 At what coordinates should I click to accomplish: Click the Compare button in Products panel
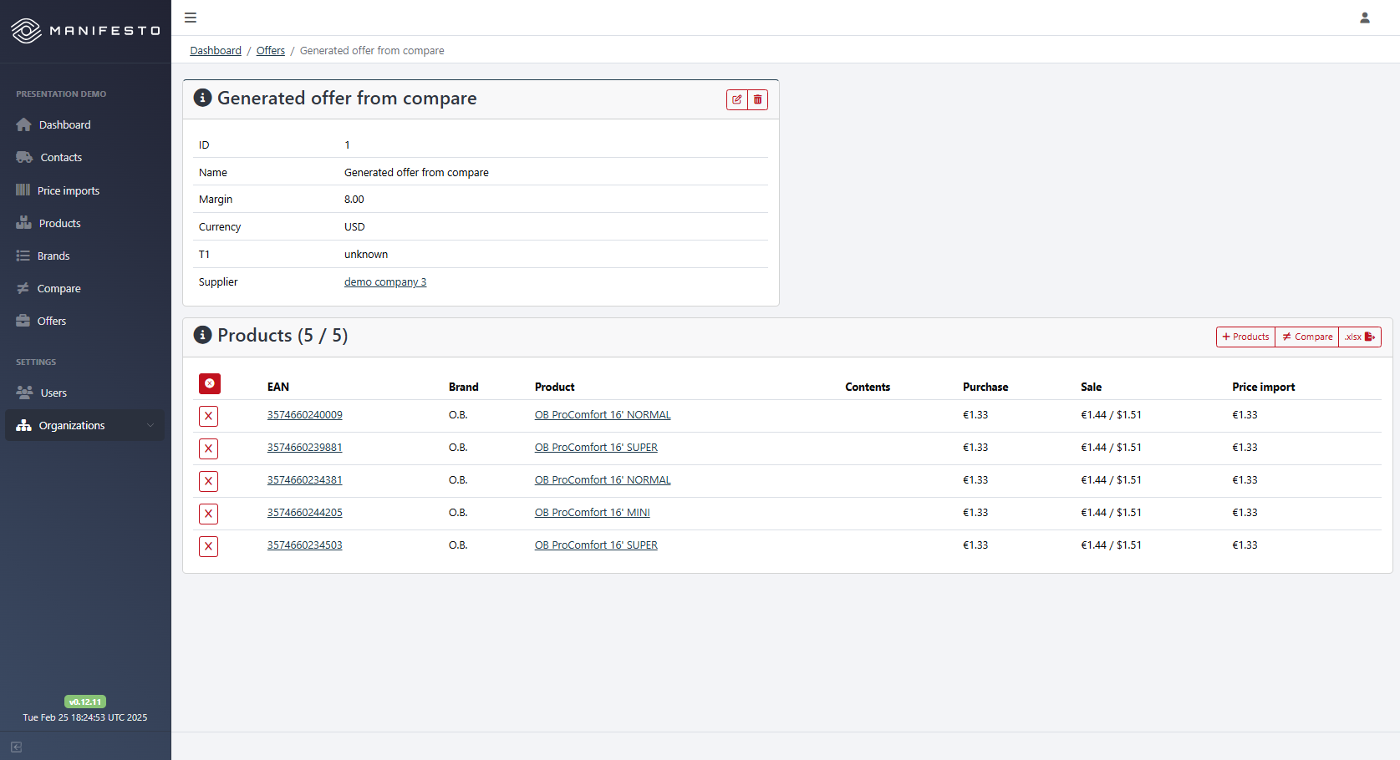click(1307, 337)
